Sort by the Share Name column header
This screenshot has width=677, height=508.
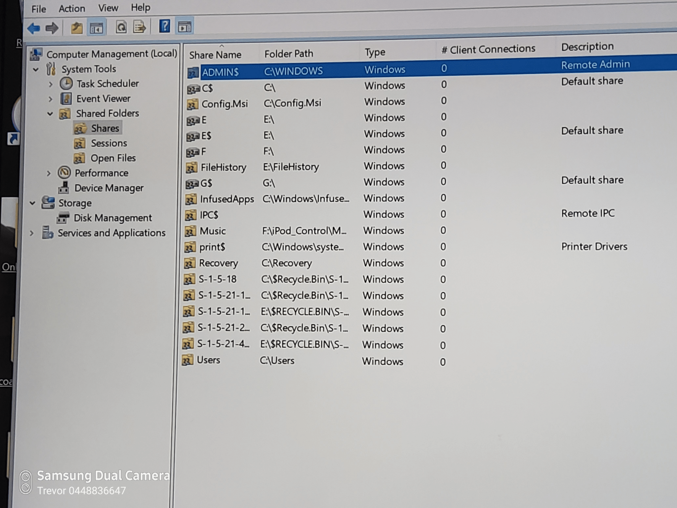tap(215, 55)
